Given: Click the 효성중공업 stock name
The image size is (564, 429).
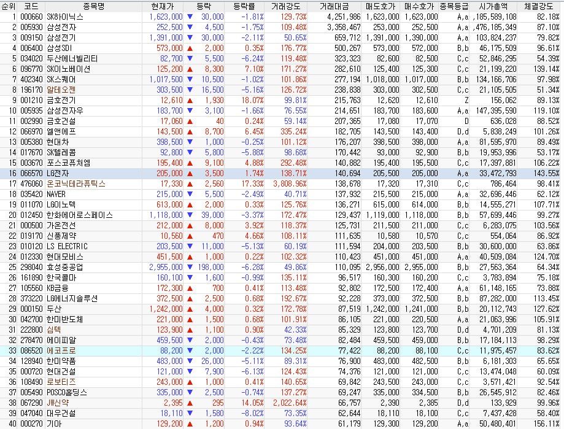Looking at the screenshot, I should click(64, 267).
